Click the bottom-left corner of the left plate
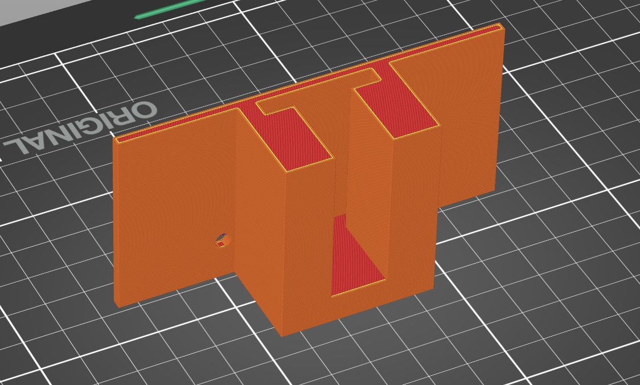The image size is (640, 385). point(116,304)
